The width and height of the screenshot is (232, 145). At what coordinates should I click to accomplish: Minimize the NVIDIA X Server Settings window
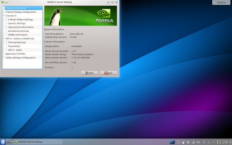pyautogui.click(x=108, y=2)
